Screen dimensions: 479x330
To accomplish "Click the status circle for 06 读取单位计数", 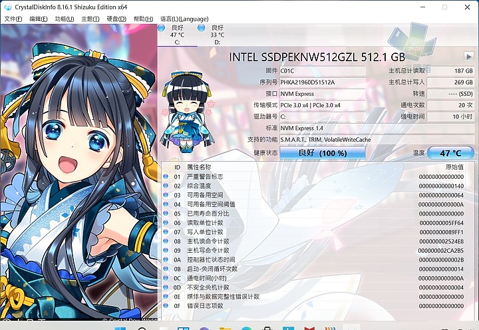I will tap(166, 222).
